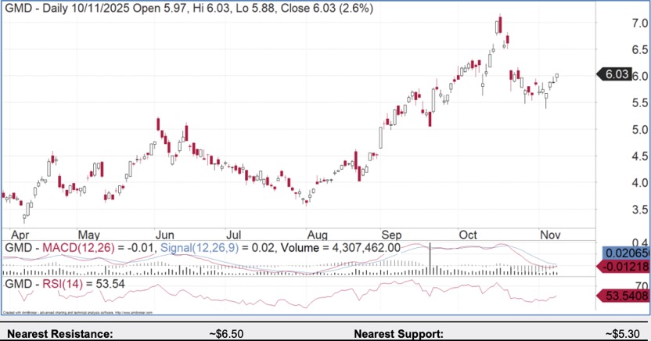Click the Jun label on time axis
The width and height of the screenshot is (651, 341).
tap(164, 234)
